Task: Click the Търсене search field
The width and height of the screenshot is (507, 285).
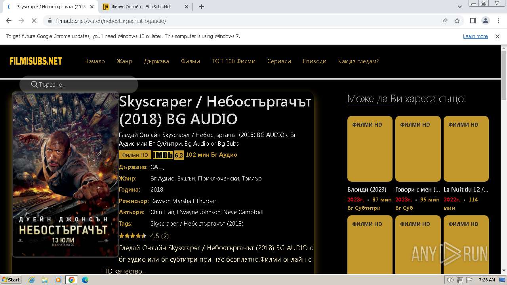Action: coord(79,84)
